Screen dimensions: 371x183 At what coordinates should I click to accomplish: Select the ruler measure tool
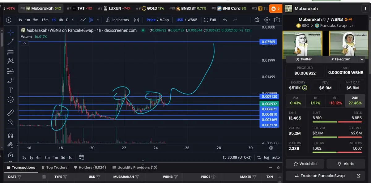(x=11, y=113)
